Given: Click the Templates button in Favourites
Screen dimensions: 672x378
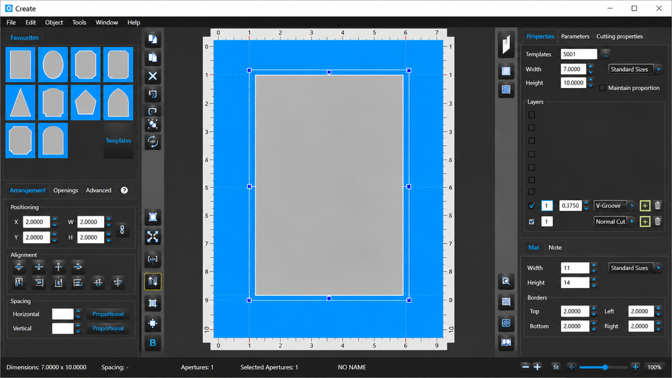Looking at the screenshot, I should (x=118, y=140).
